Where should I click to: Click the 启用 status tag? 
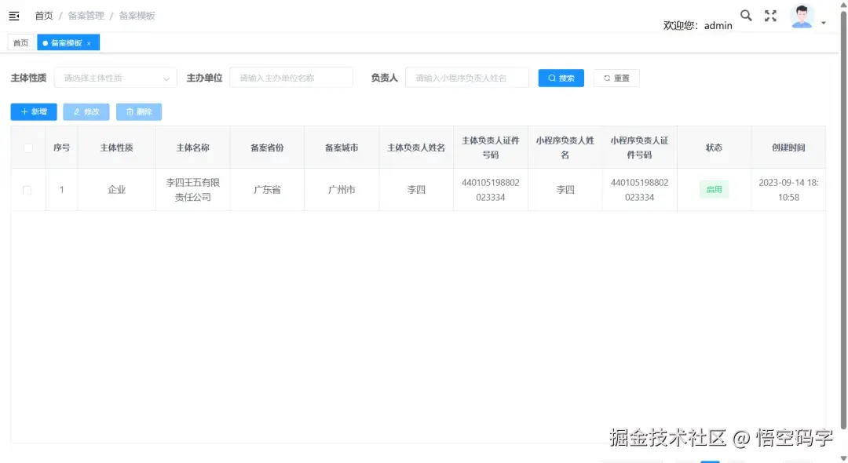pyautogui.click(x=713, y=189)
